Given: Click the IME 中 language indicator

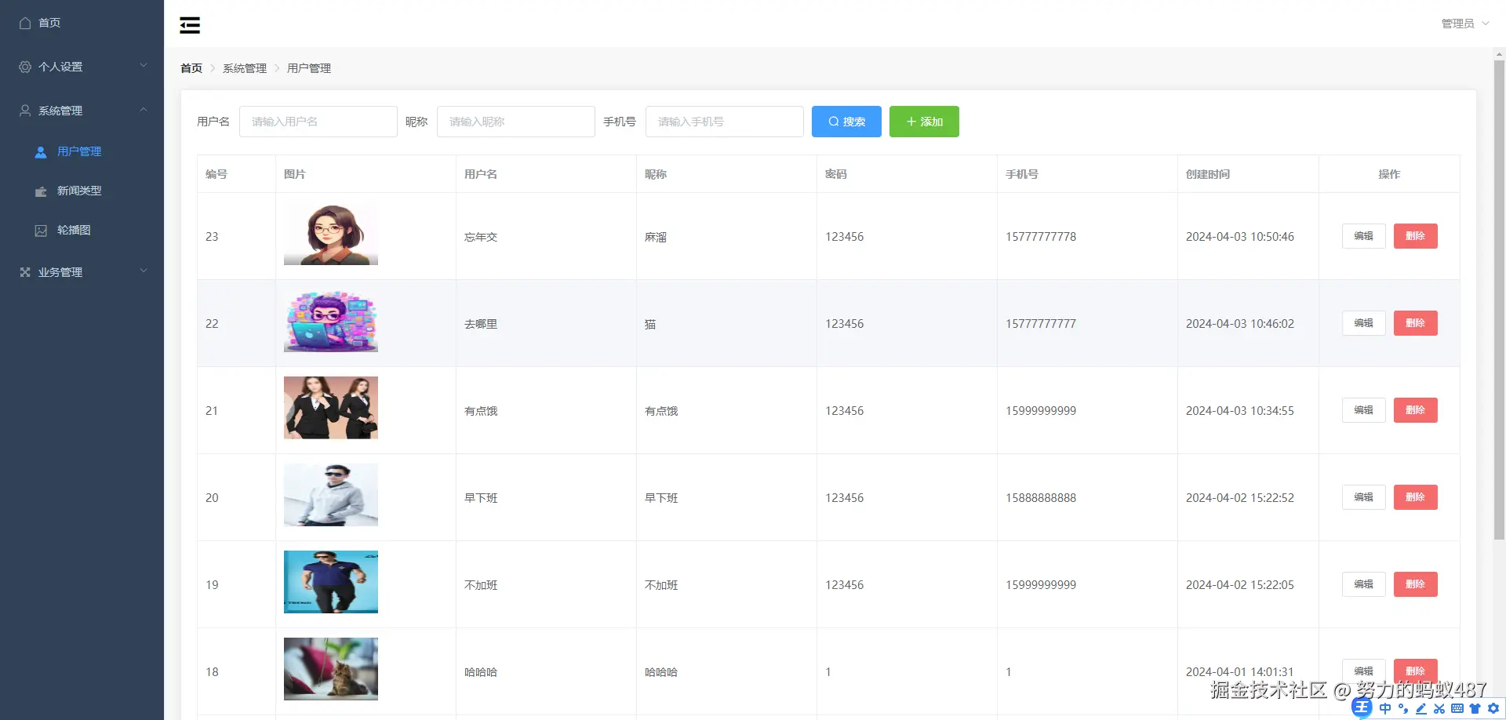Looking at the screenshot, I should click(x=1385, y=708).
